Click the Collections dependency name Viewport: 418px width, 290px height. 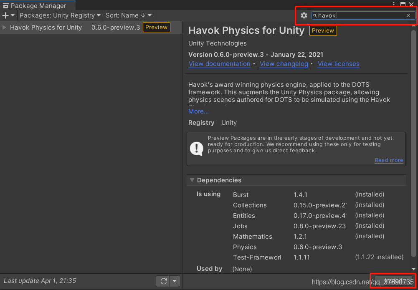pyautogui.click(x=250, y=205)
